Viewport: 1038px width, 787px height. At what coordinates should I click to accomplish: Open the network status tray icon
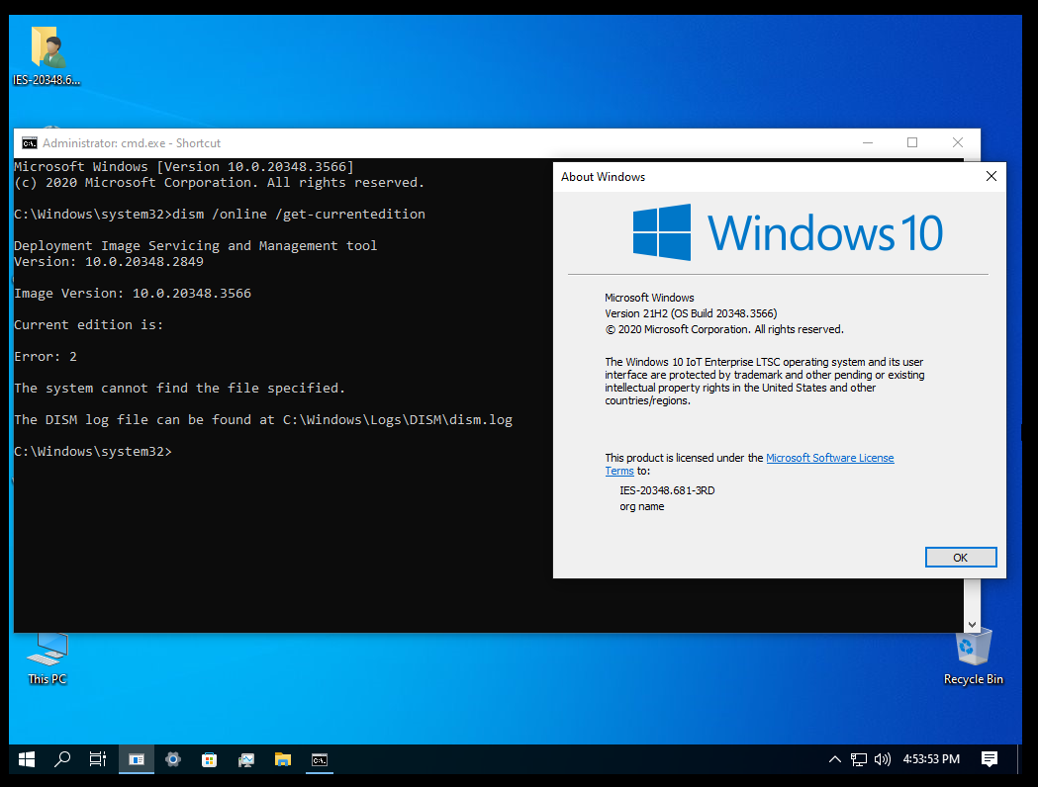tap(859, 759)
